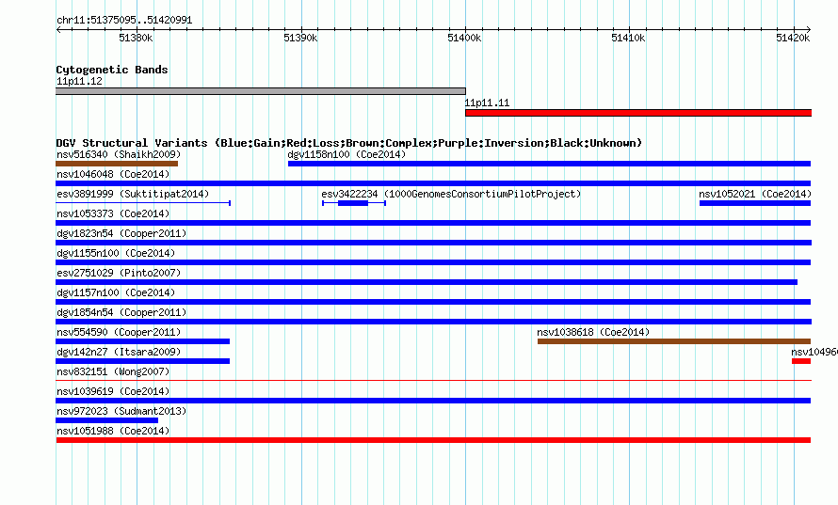Click the dgv1157n100 (Coe2014) gain bar
The height and width of the screenshot is (505, 838).
pyautogui.click(x=433, y=302)
